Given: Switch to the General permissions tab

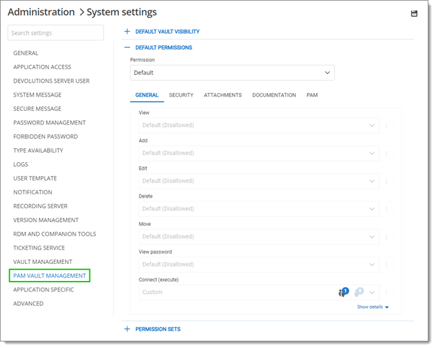Looking at the screenshot, I should click(x=147, y=95).
